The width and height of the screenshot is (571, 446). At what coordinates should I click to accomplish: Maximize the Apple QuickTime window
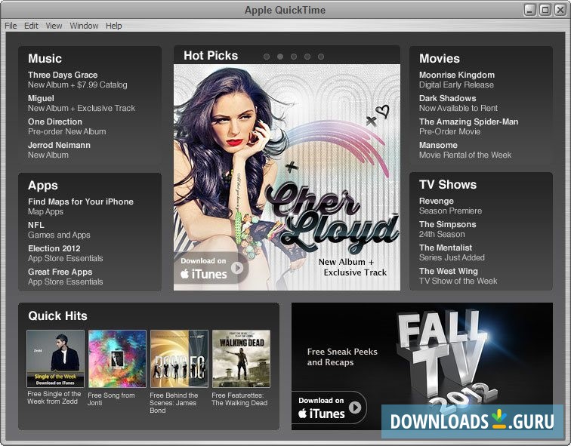click(545, 10)
